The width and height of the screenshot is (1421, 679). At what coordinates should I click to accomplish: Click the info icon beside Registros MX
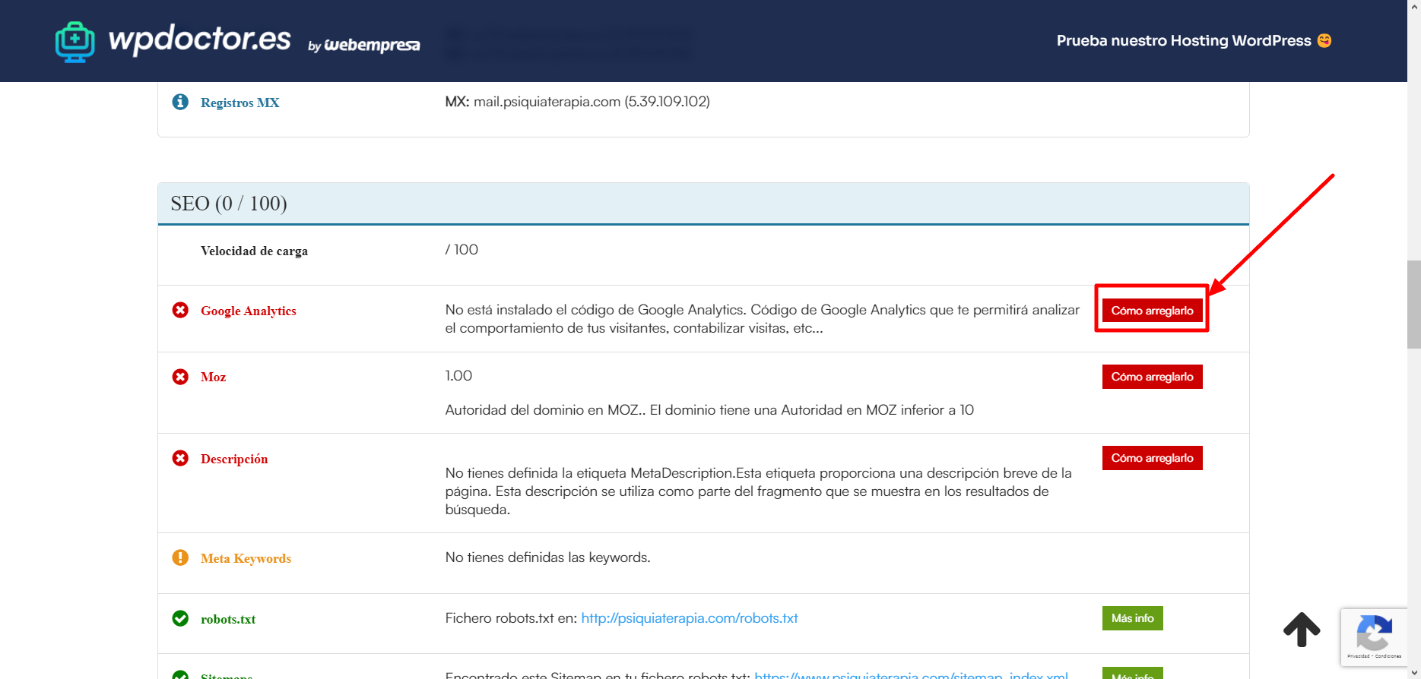[180, 102]
